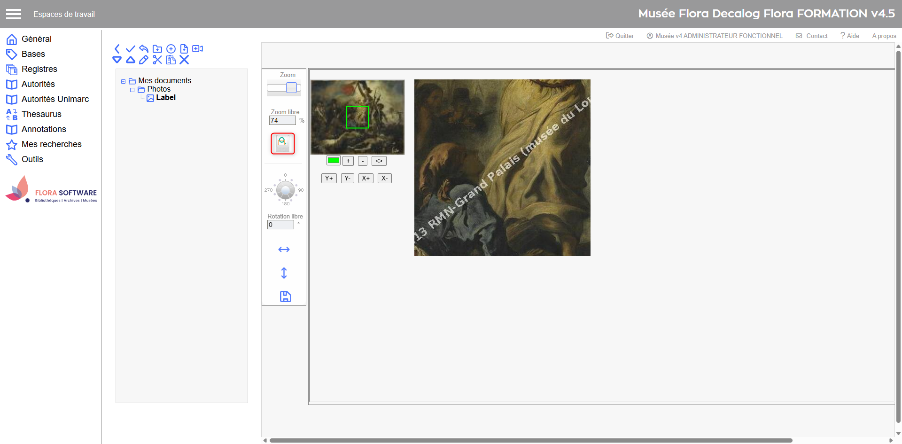This screenshot has height=444, width=902.
Task: Collapse the Photos folder node
Action: [x=132, y=90]
